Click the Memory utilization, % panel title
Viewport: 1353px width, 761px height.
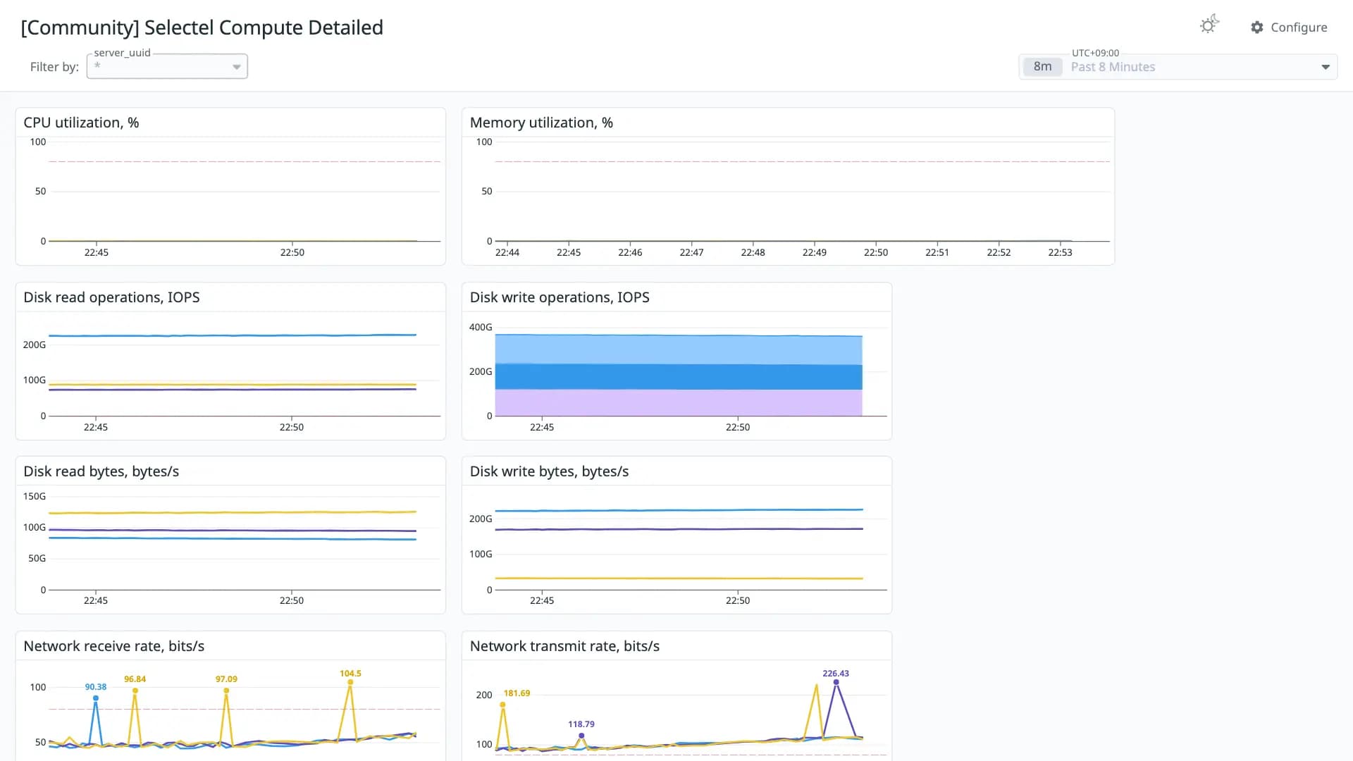pos(541,123)
